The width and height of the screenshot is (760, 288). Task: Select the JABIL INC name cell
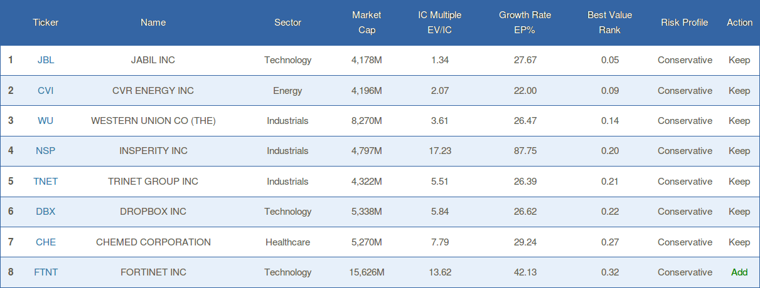point(153,60)
